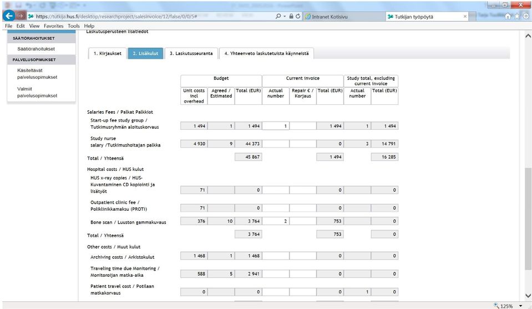The image size is (532, 309).
Task: Click Repair € field for HUS x-ray copies
Action: (303, 190)
